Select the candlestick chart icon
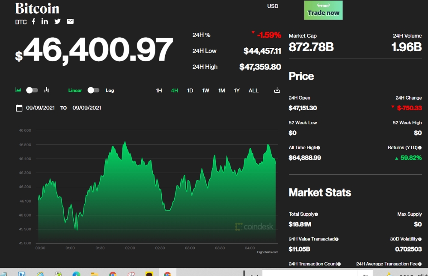This screenshot has height=276, width=428. click(47, 90)
